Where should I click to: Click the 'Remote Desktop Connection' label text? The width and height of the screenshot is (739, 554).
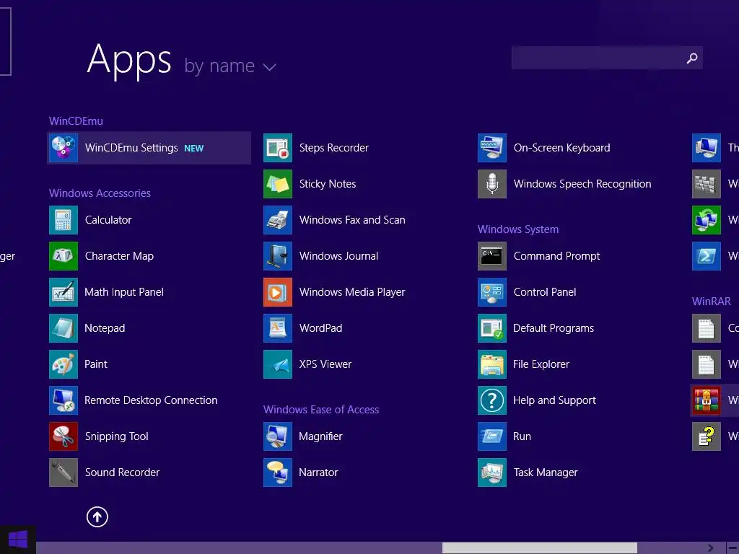pos(151,400)
